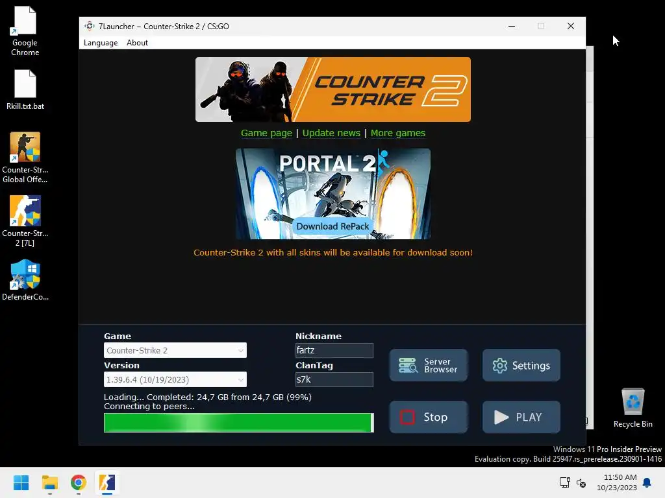Click the Counter-Strike 2 banner image
Viewport: 665px width, 498px height.
(333, 89)
